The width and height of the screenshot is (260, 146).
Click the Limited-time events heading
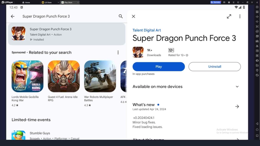(31, 120)
